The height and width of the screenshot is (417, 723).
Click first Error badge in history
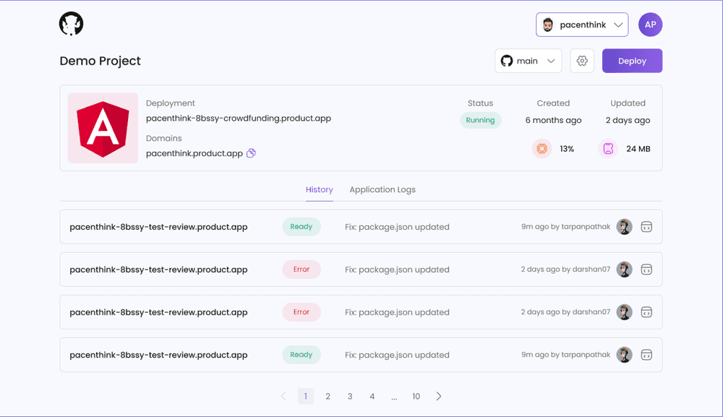(301, 270)
